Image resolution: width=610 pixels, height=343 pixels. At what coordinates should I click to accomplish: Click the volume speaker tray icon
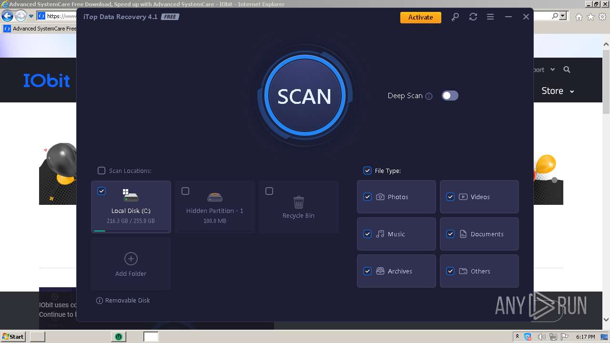[x=542, y=337]
